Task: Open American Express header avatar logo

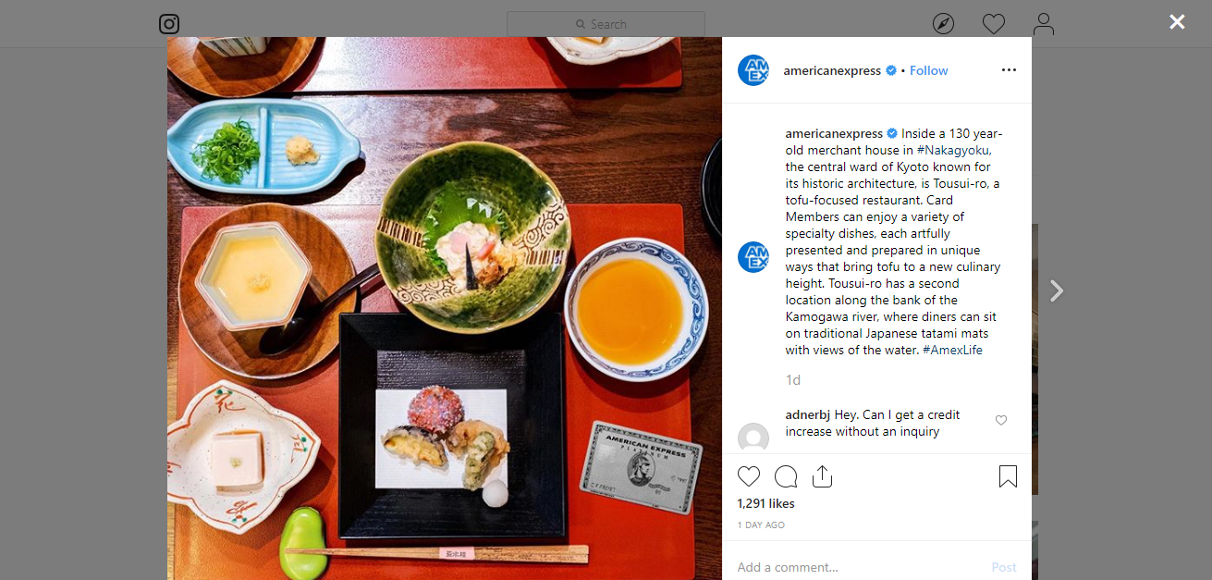Action: pos(753,70)
